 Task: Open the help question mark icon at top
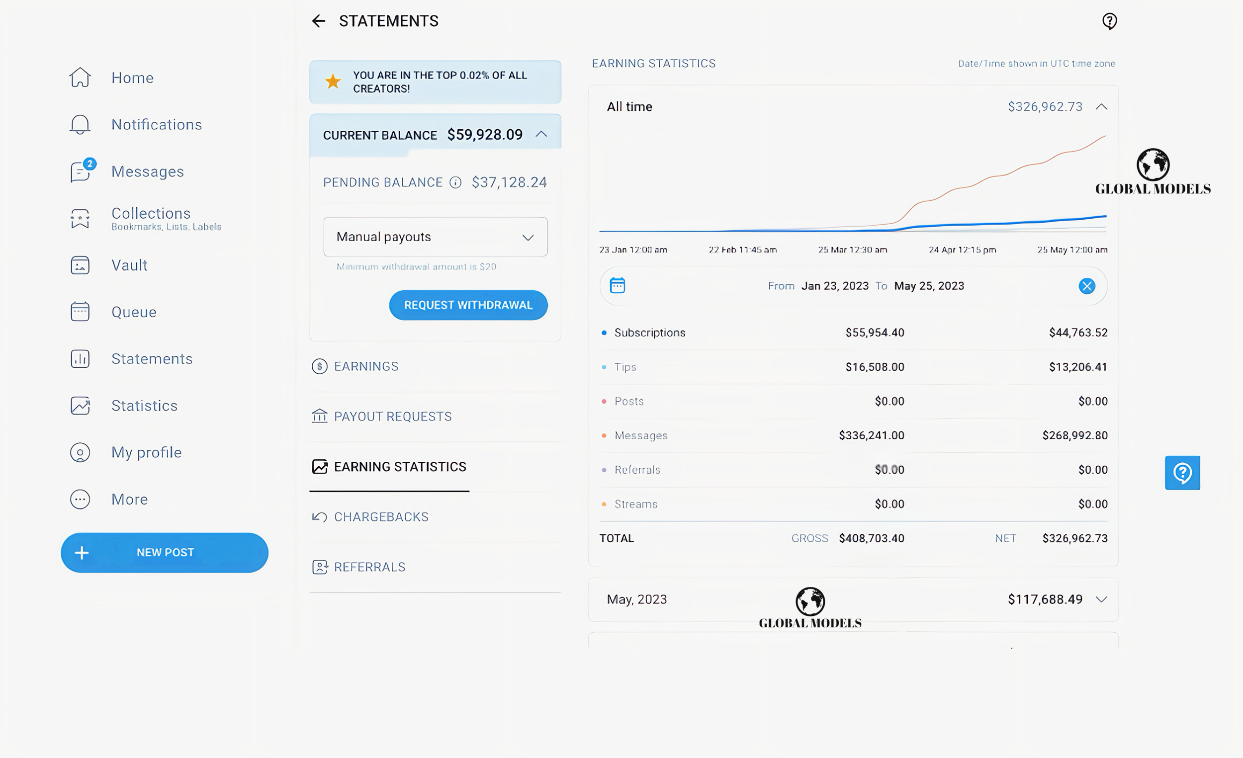pos(1109,21)
